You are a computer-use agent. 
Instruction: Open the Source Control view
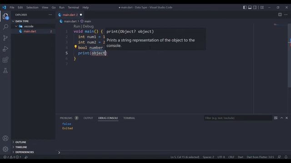5,38
